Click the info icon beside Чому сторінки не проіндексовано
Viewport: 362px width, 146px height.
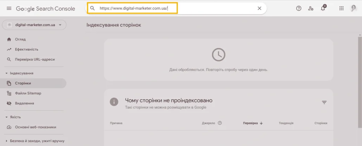[114, 102]
